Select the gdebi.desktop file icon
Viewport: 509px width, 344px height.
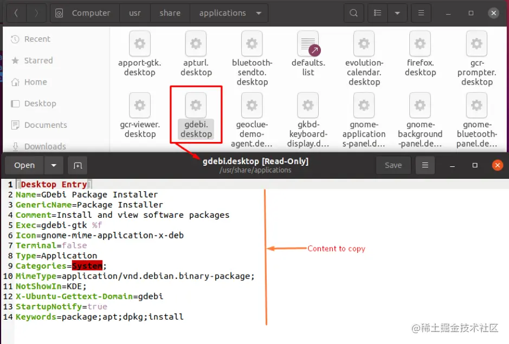point(196,105)
